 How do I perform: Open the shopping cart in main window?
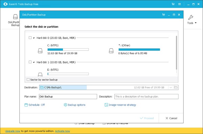(173, 4)
